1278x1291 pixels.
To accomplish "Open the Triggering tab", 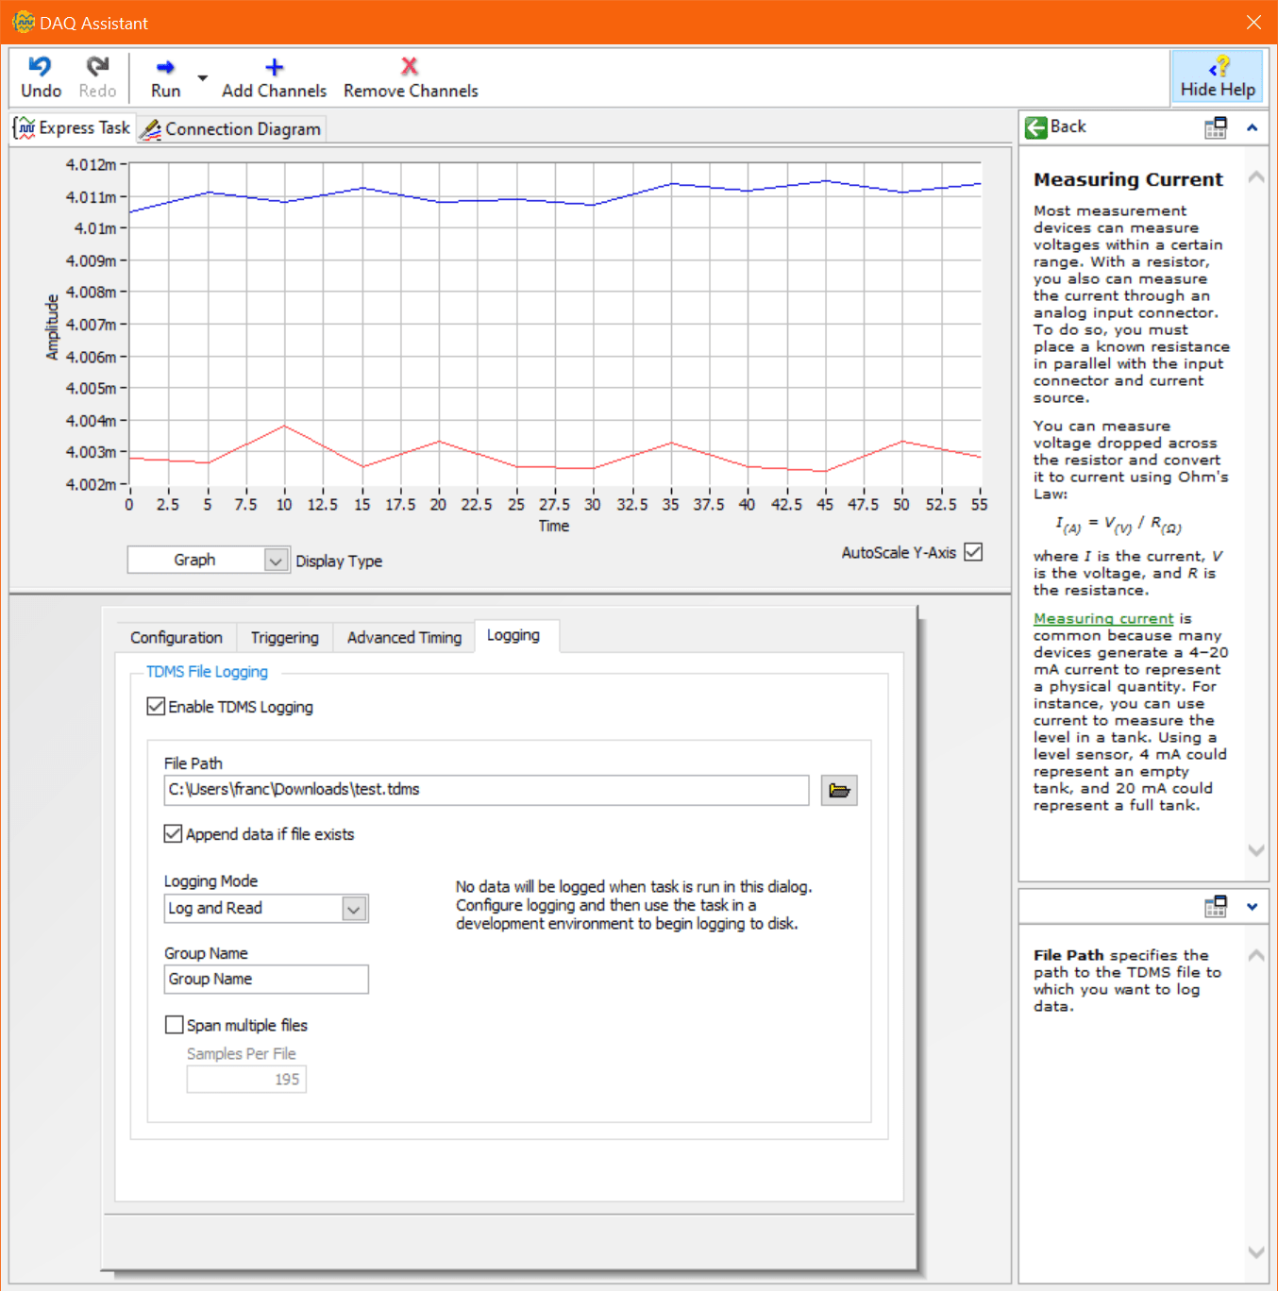I will coord(285,638).
